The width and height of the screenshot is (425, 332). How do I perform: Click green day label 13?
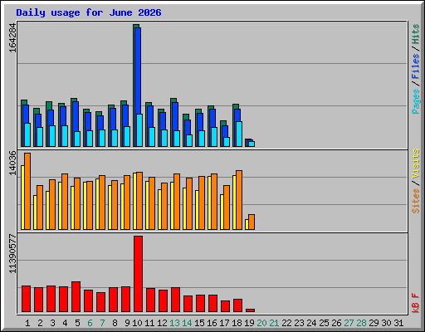(x=174, y=323)
